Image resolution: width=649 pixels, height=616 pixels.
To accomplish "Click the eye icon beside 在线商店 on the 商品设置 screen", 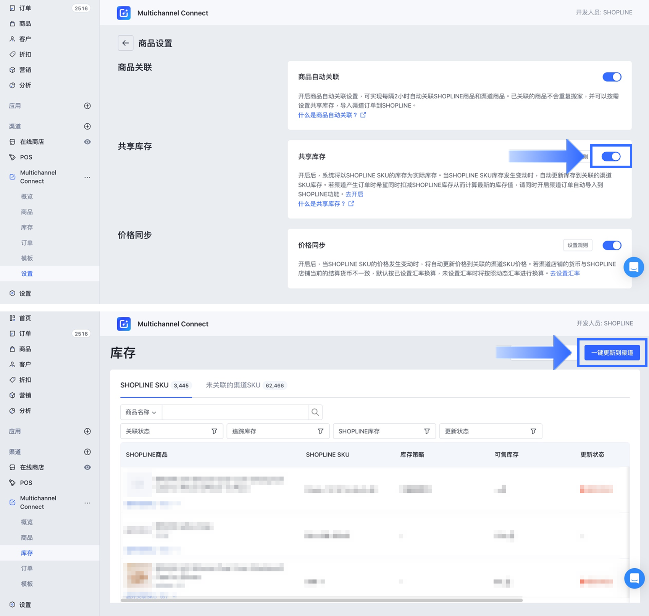I will tap(87, 142).
